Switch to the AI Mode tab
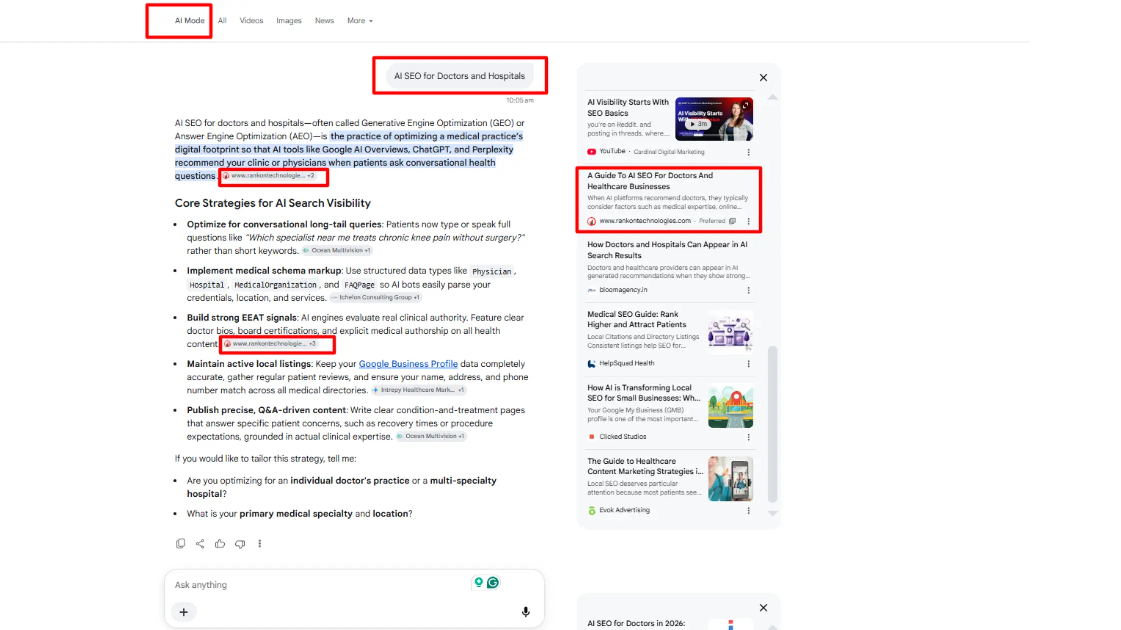Image resolution: width=1121 pixels, height=630 pixels. coord(189,20)
